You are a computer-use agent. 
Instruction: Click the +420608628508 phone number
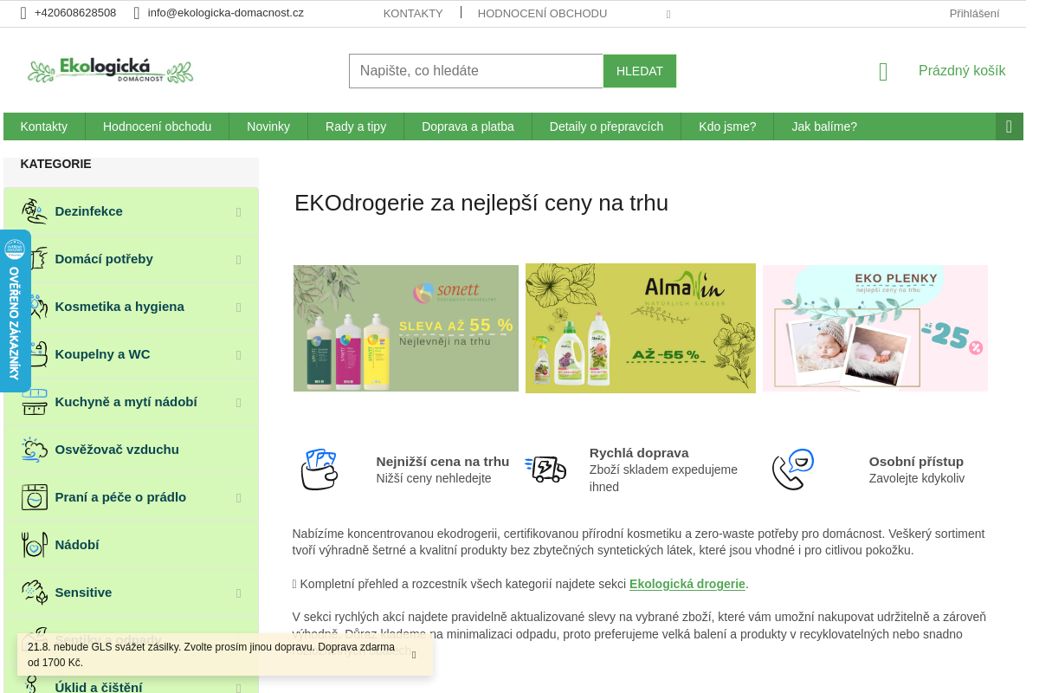[75, 13]
